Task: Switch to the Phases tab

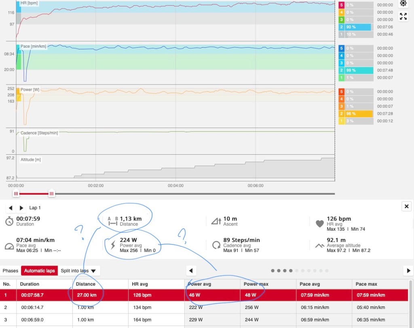Action: click(11, 271)
